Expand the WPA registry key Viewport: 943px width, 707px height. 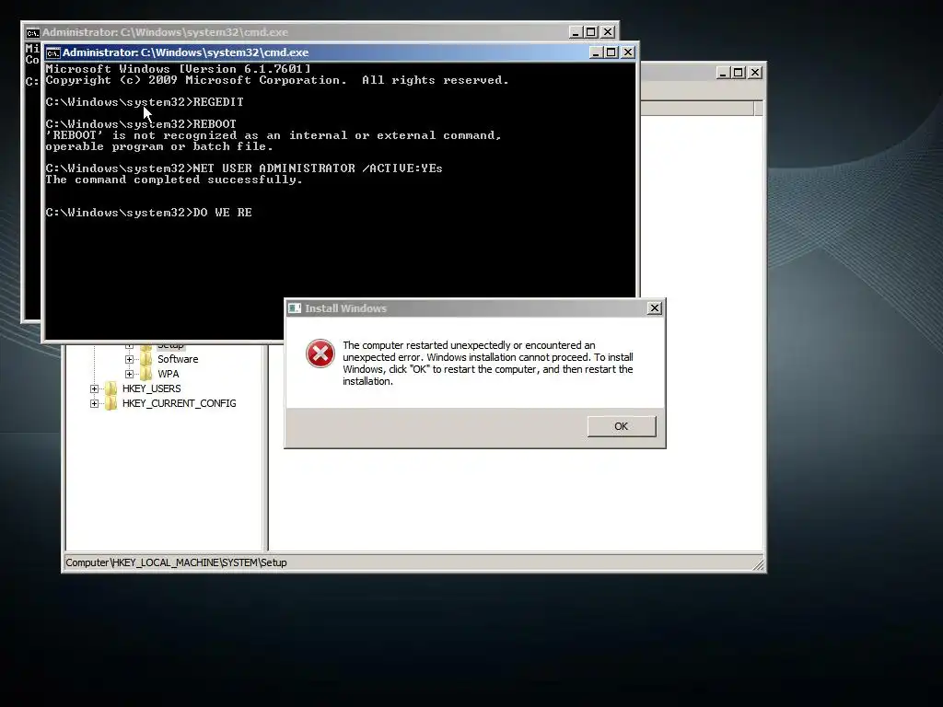[x=129, y=374]
